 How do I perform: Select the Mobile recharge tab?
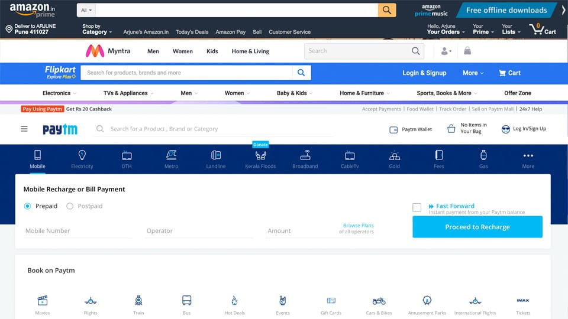pyautogui.click(x=37, y=159)
